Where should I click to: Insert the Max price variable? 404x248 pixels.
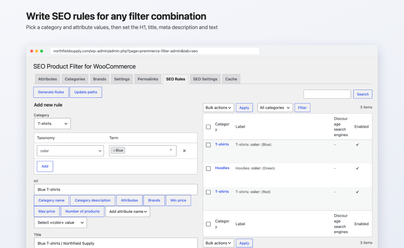(x=47, y=211)
